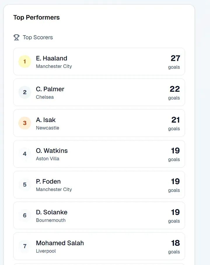Click the rank 4 circle badge

[25, 154]
